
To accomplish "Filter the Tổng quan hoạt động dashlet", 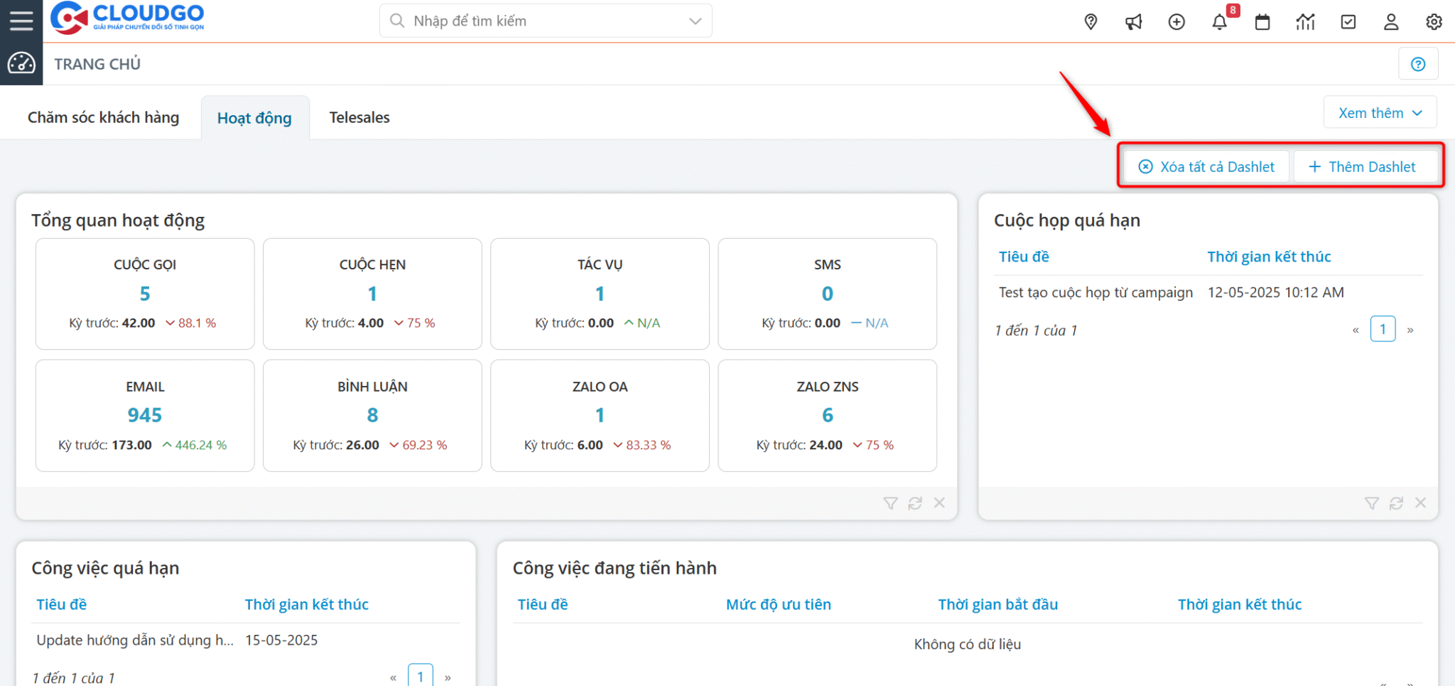I will (890, 503).
